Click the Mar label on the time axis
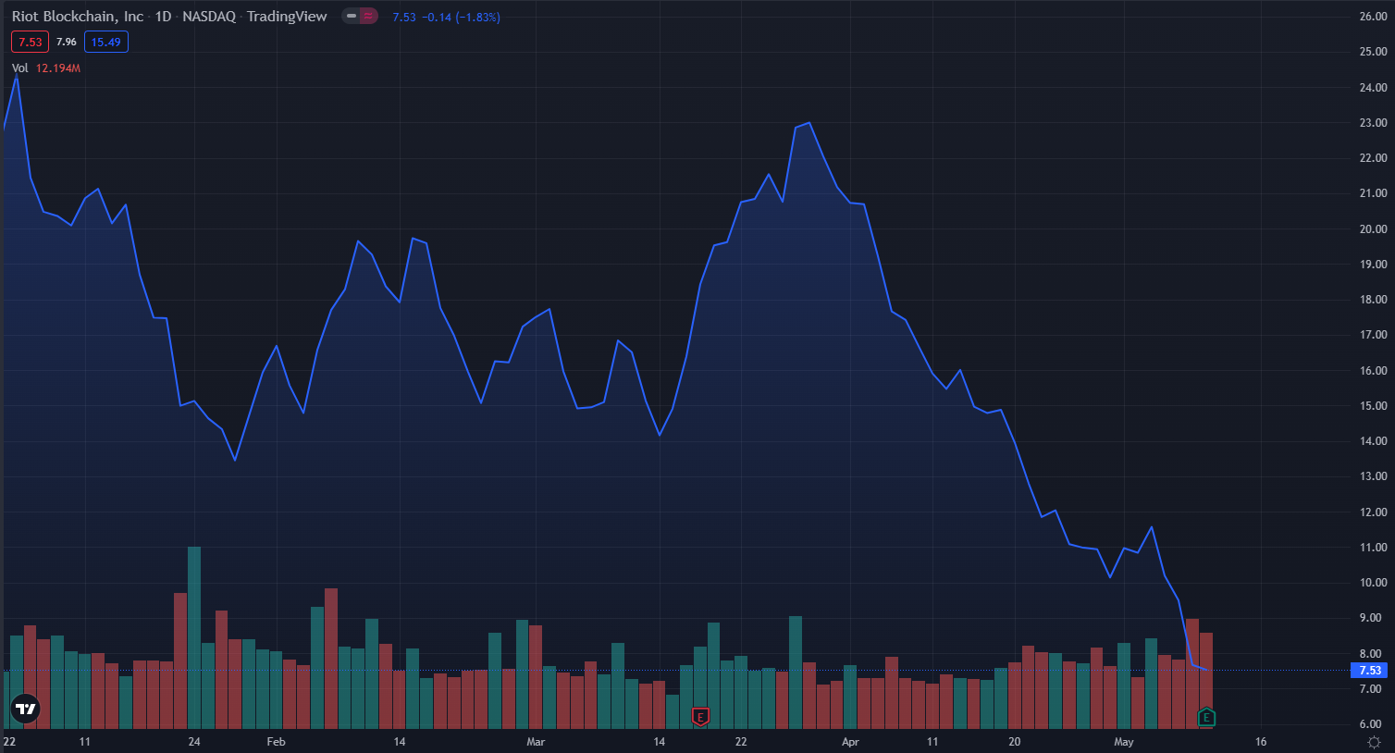The image size is (1395, 753). (536, 742)
